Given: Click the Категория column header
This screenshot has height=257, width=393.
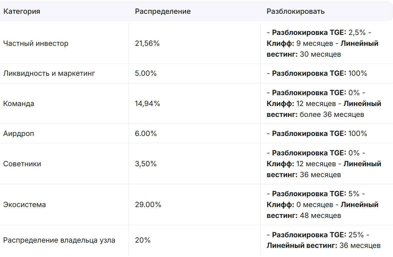Looking at the screenshot, I should [22, 11].
